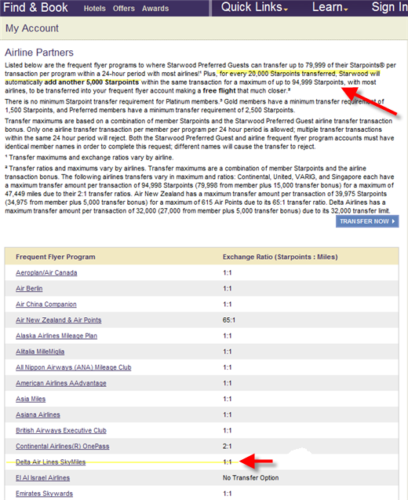
Task: Click the Transfer Now button
Action: pos(367,221)
